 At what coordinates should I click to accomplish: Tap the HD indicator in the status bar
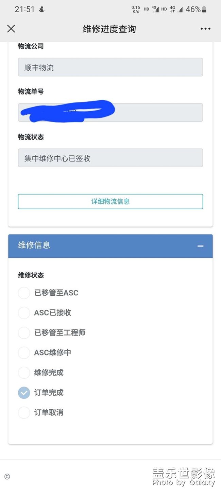pyautogui.click(x=146, y=9)
